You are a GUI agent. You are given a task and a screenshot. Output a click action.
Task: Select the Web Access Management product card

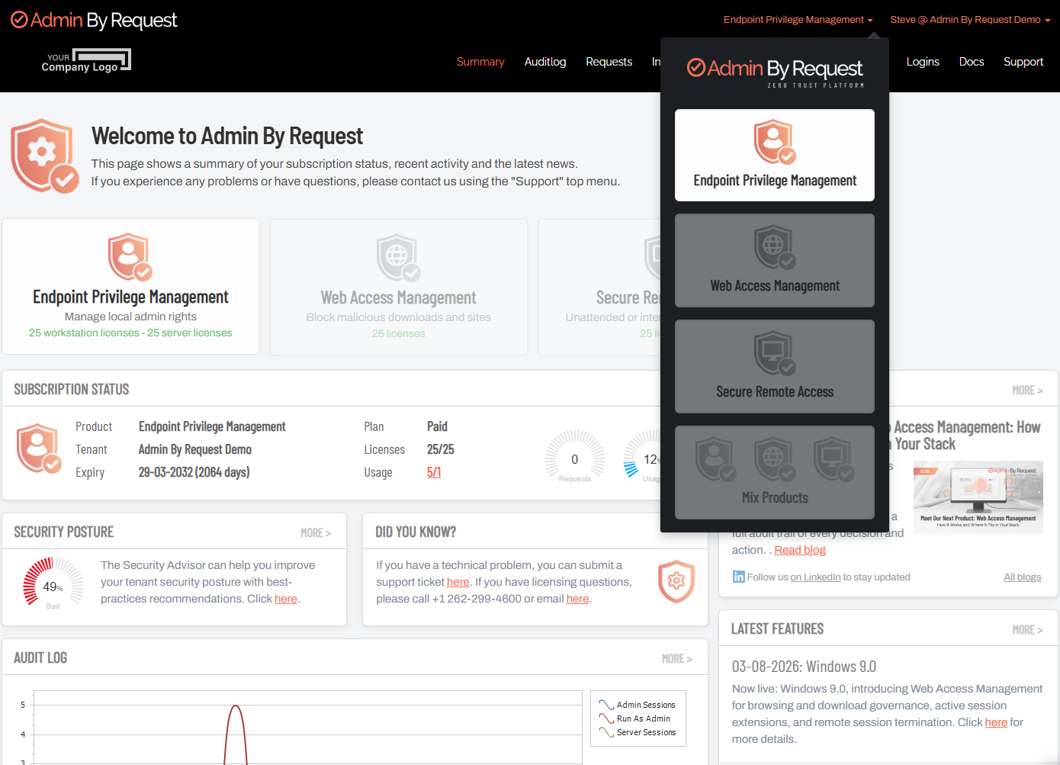tap(399, 287)
